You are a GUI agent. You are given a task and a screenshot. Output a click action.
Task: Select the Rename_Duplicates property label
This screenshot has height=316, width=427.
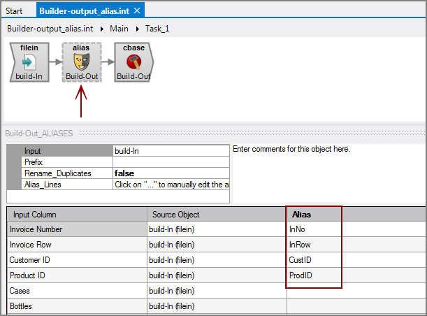pos(67,173)
